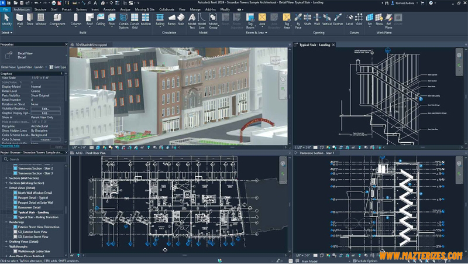Click the Save icon in quick access toolbar
Viewport: 468px width, 264px height.
pos(22,3)
